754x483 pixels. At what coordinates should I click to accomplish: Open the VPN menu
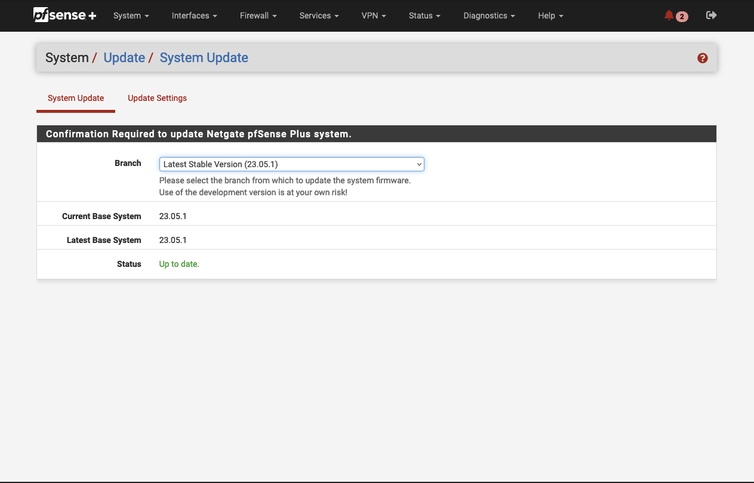[x=374, y=16]
